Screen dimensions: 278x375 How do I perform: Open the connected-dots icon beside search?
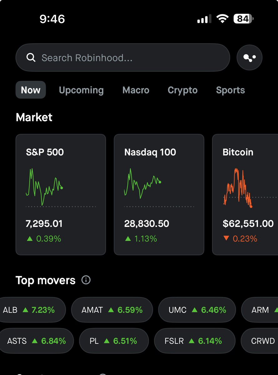click(x=249, y=58)
